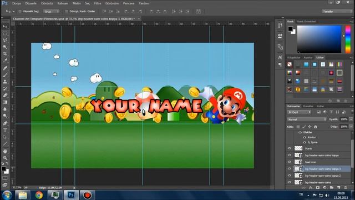This screenshot has width=355, height=200.
Task: Select the Move tool in the left toolbar
Action: pyautogui.click(x=5, y=27)
